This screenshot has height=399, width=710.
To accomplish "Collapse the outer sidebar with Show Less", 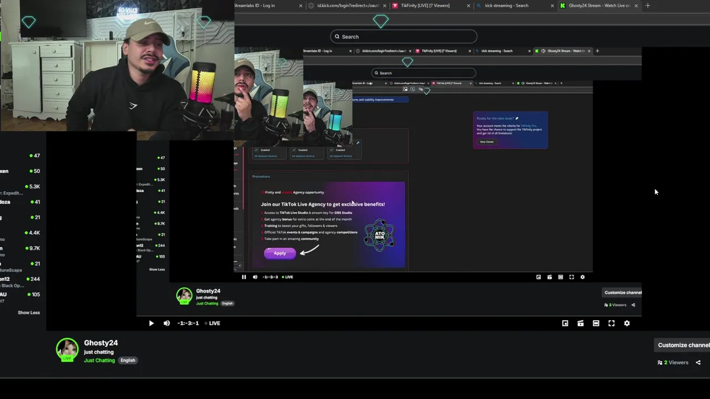I will 29,313.
